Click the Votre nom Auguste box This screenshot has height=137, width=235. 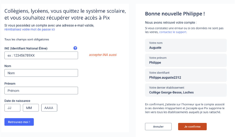[186, 45]
